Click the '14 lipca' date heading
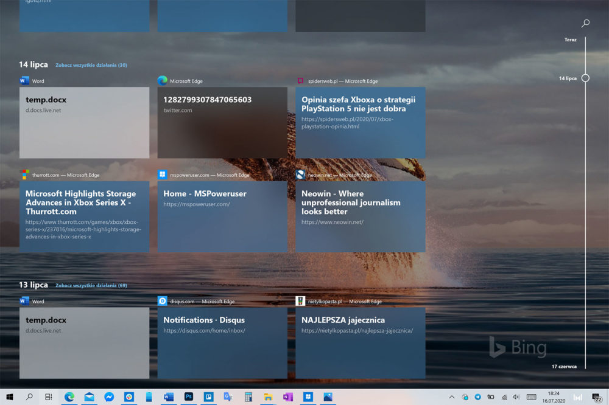Image resolution: width=609 pixels, height=405 pixels. tap(33, 64)
